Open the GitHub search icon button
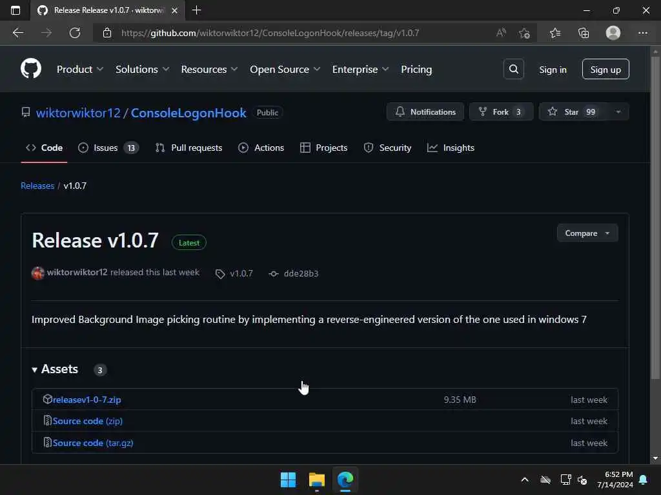 [513, 69]
